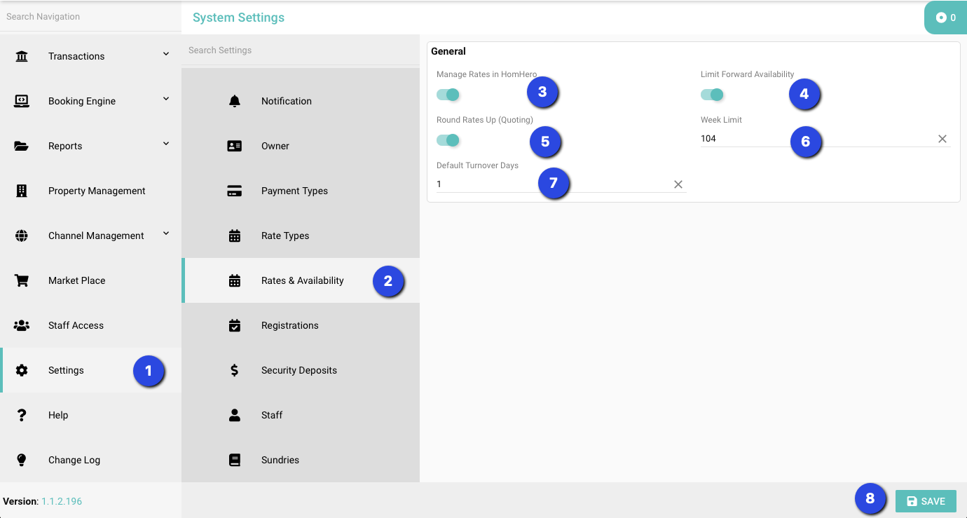Click the Payment Types card icon
This screenshot has height=518, width=967.
[x=235, y=191]
